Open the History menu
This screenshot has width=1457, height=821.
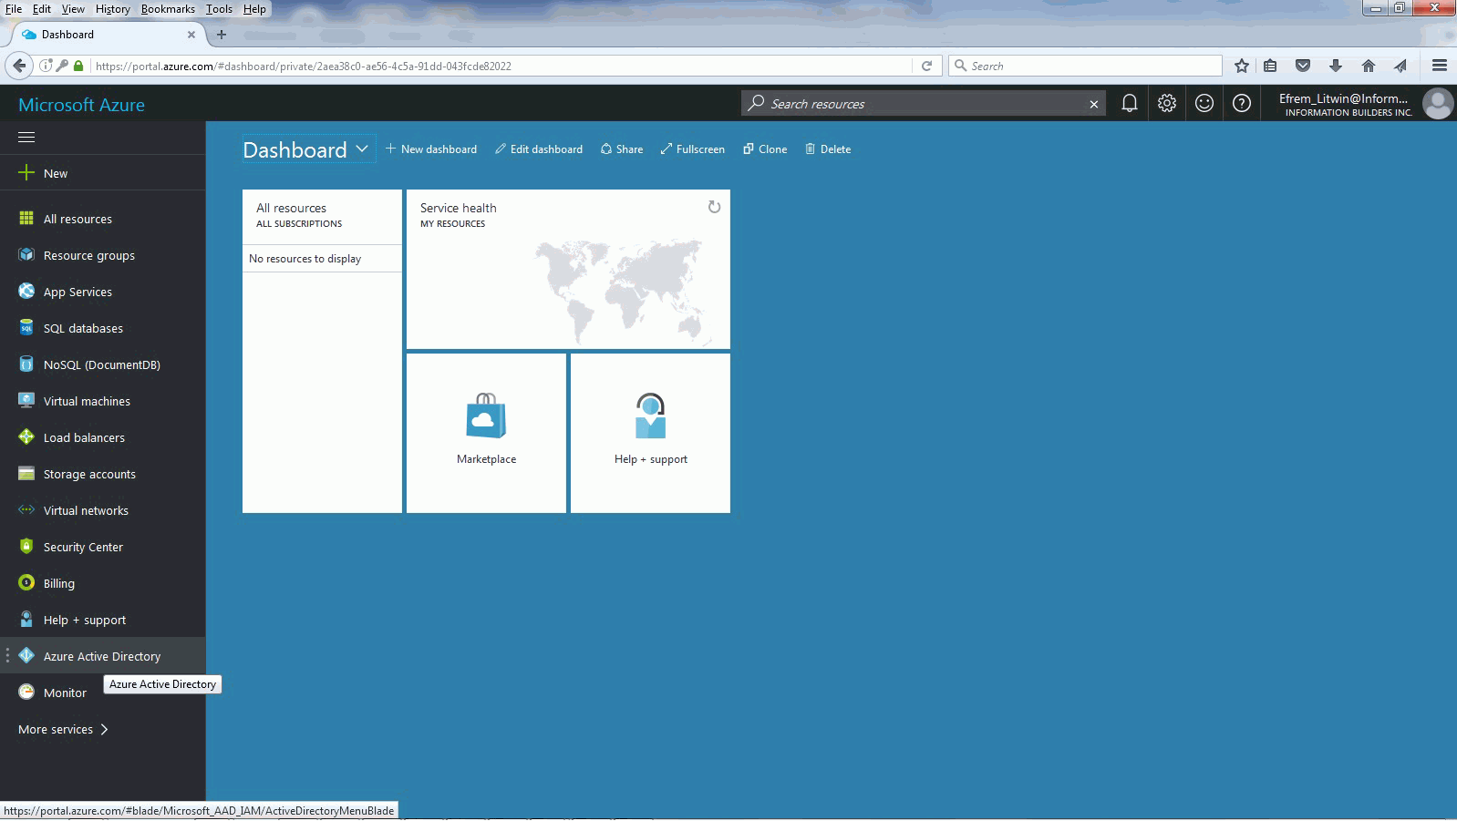(x=113, y=9)
